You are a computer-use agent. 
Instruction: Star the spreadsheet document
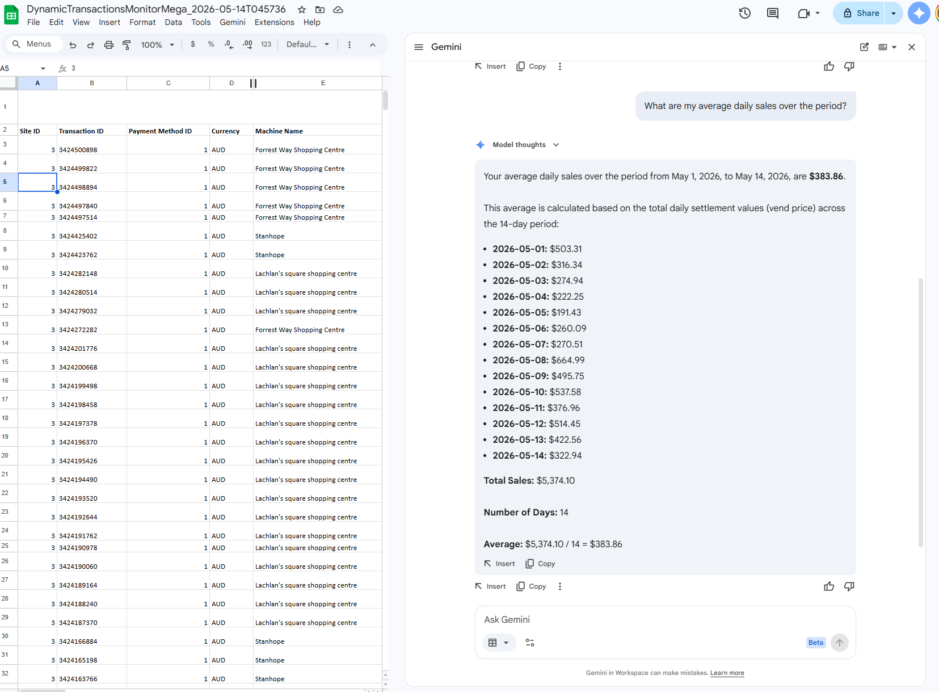point(302,10)
